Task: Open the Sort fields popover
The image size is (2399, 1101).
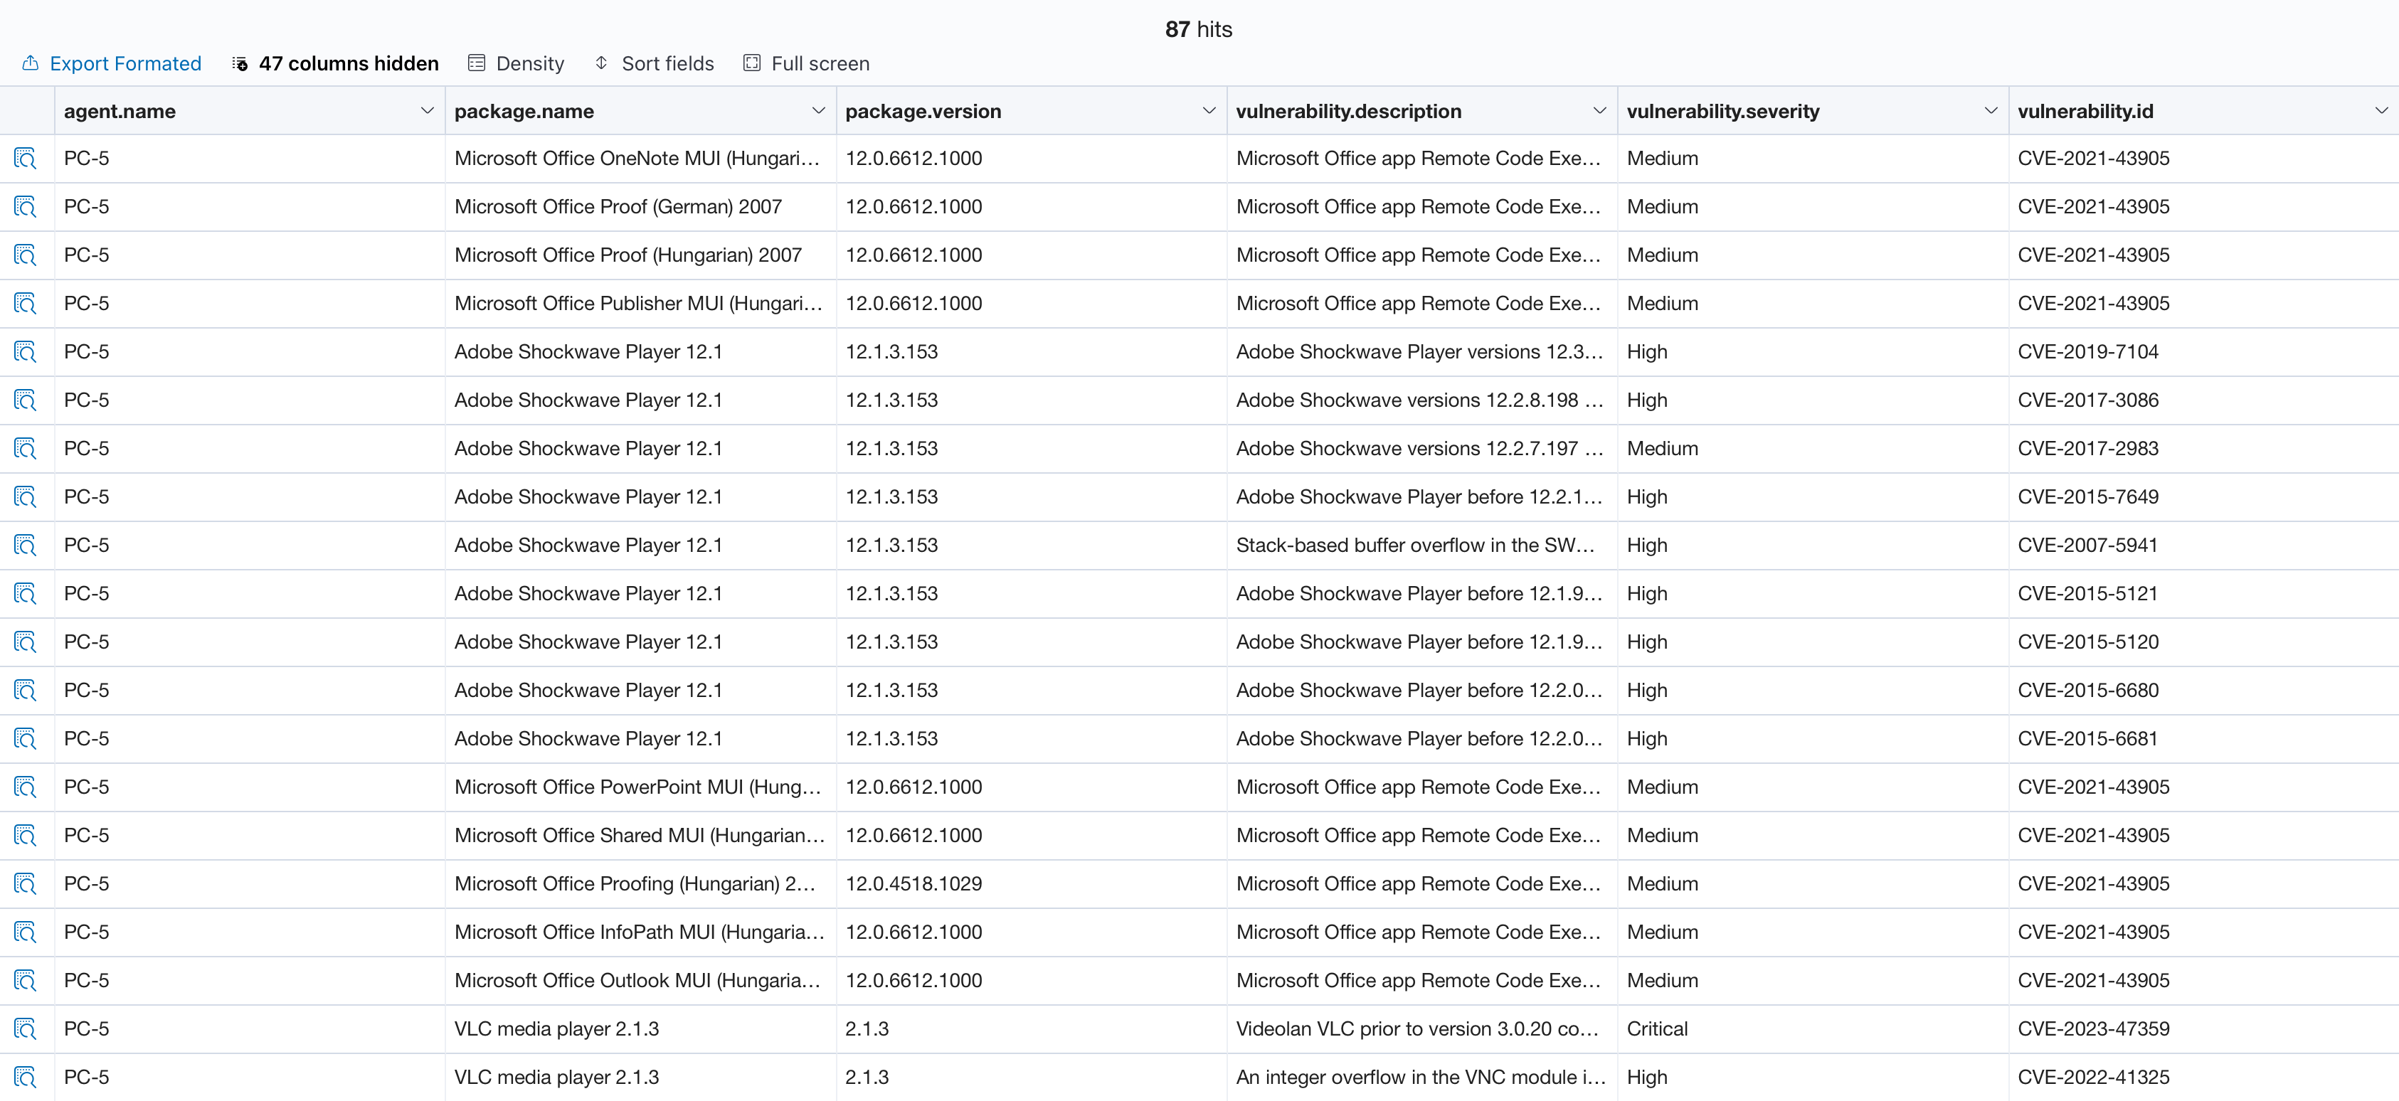Action: tap(654, 63)
